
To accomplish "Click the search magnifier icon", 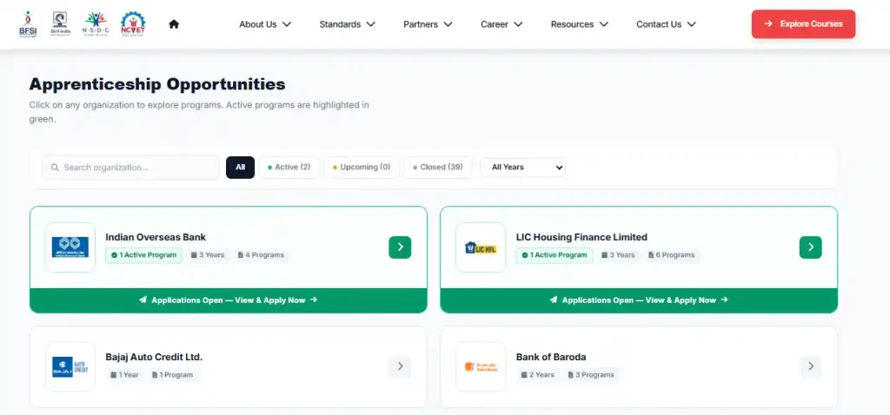I will [55, 168].
